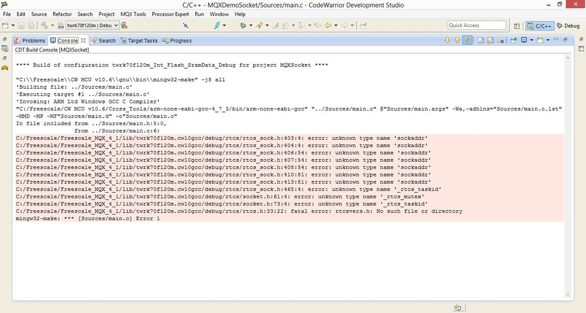The image size is (586, 313).
Task: Open the Refactor menu
Action: [x=62, y=14]
